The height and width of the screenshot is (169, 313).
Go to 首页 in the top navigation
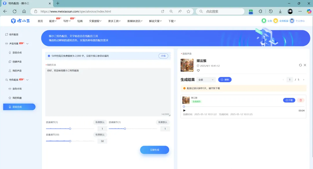click(x=40, y=21)
